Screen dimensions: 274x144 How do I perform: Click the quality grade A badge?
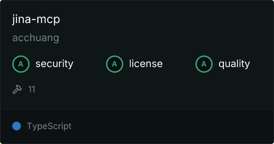click(204, 64)
